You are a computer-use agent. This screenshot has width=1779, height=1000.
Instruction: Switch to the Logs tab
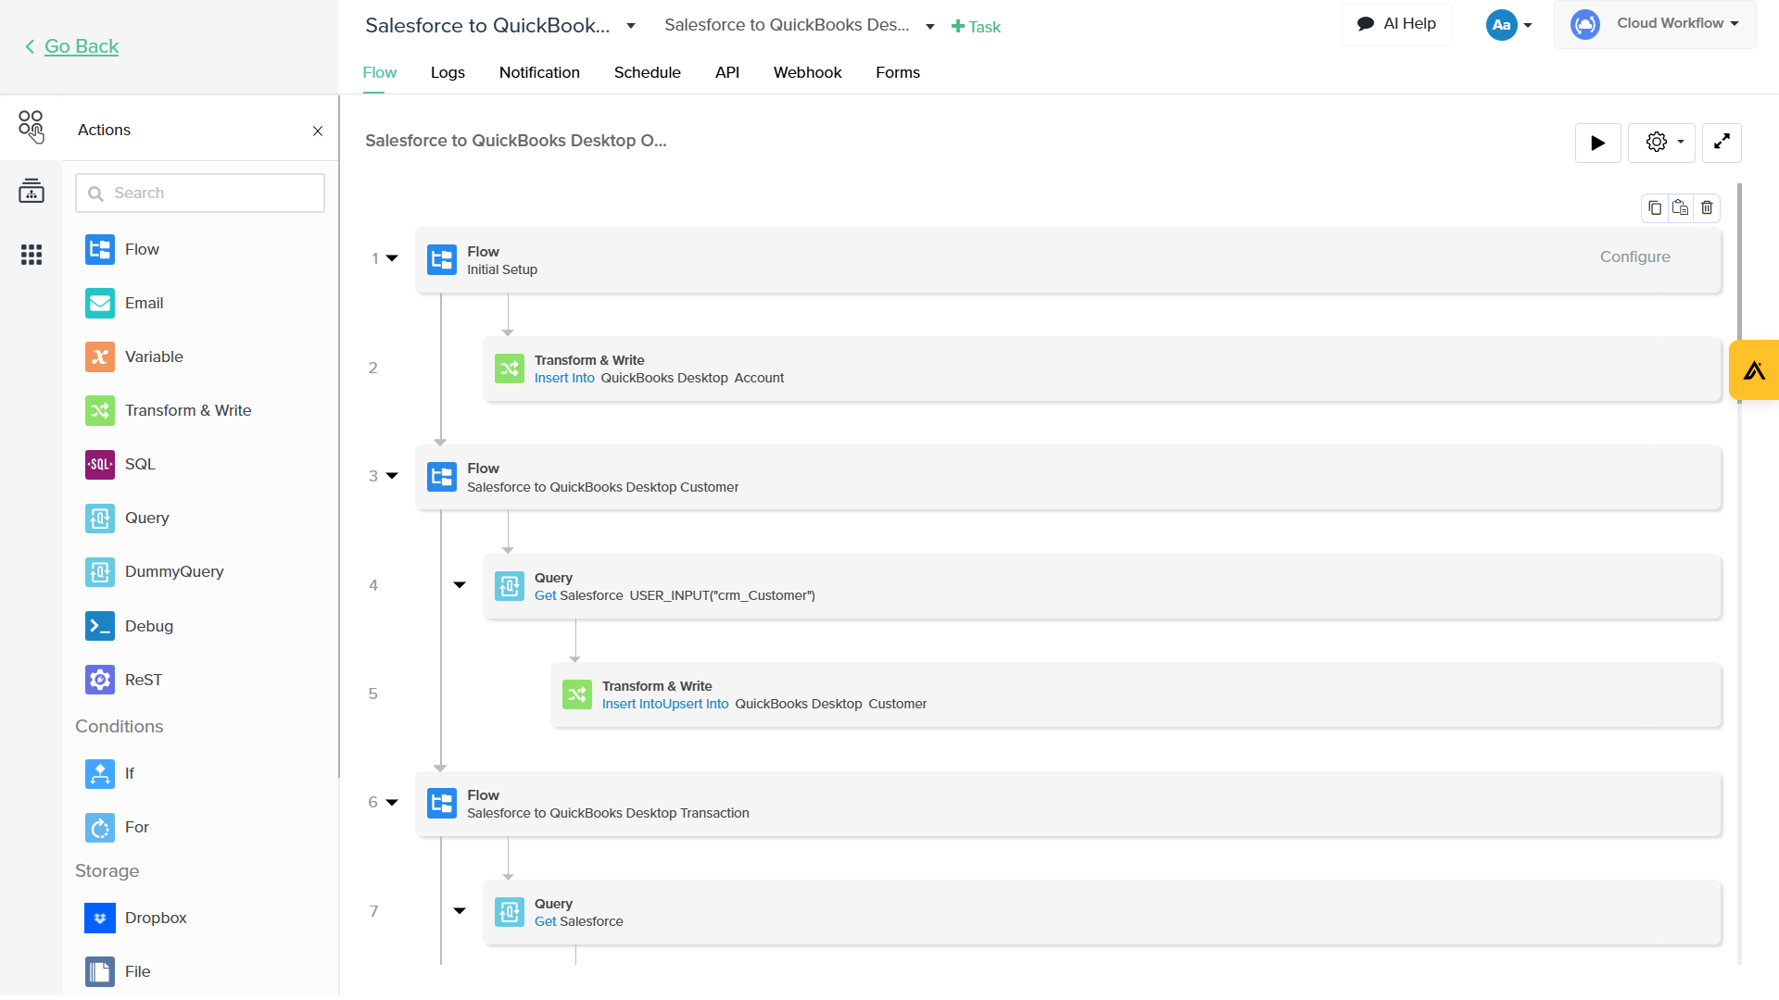click(448, 72)
